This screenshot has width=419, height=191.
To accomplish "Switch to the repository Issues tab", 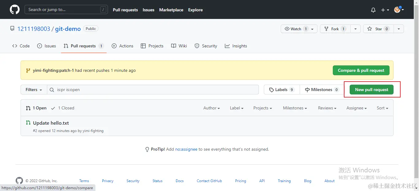I will (x=46, y=46).
